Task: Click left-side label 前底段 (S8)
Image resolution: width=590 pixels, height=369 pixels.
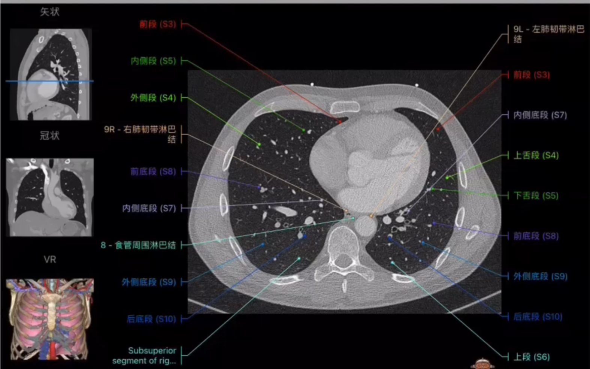Action: pyautogui.click(x=153, y=172)
